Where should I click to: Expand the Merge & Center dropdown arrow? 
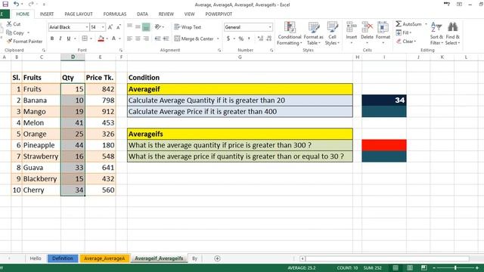click(218, 39)
